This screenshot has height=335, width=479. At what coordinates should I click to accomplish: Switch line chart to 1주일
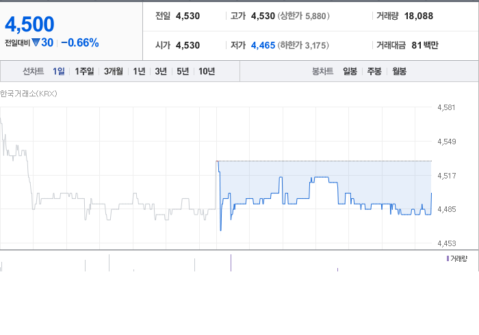pyautogui.click(x=84, y=71)
